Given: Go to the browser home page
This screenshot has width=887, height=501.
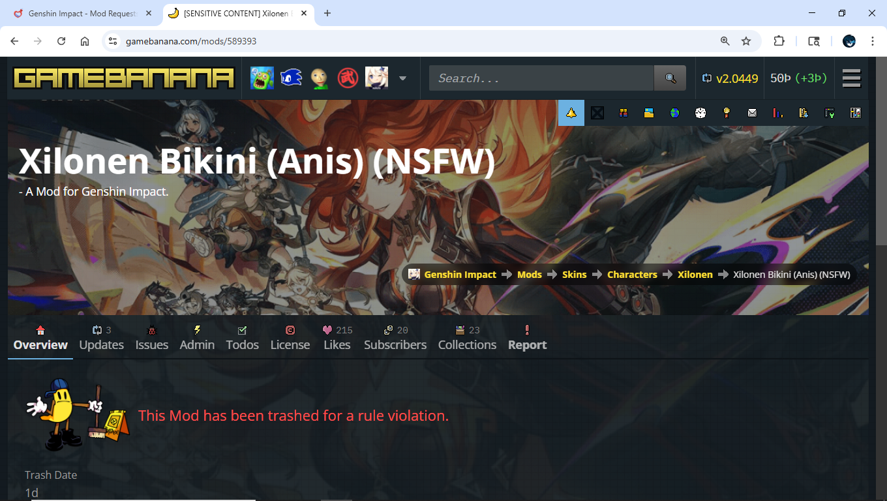Looking at the screenshot, I should [x=85, y=41].
